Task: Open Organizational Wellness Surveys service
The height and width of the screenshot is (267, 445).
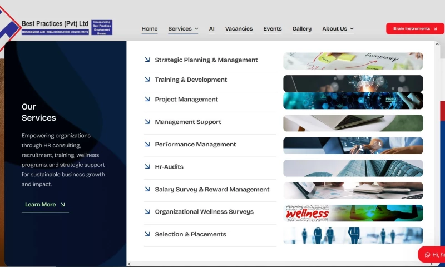Action: [204, 212]
